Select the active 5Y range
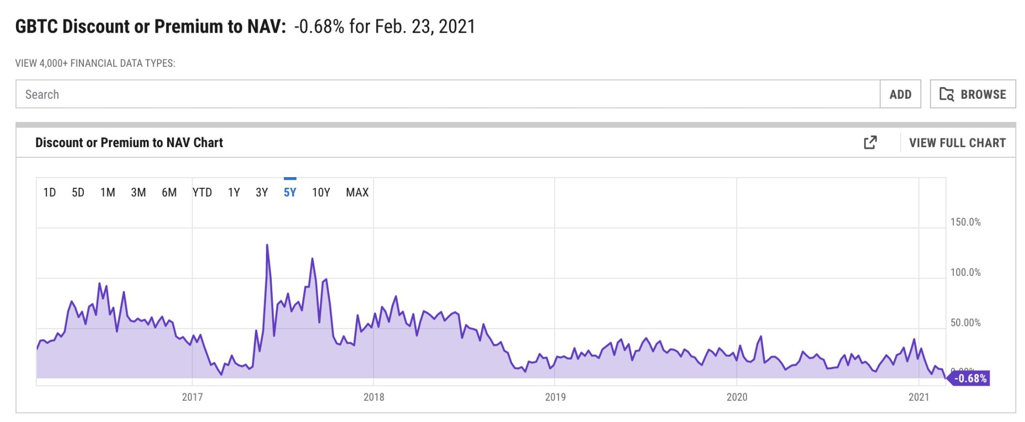The image size is (1025, 422). tap(290, 193)
